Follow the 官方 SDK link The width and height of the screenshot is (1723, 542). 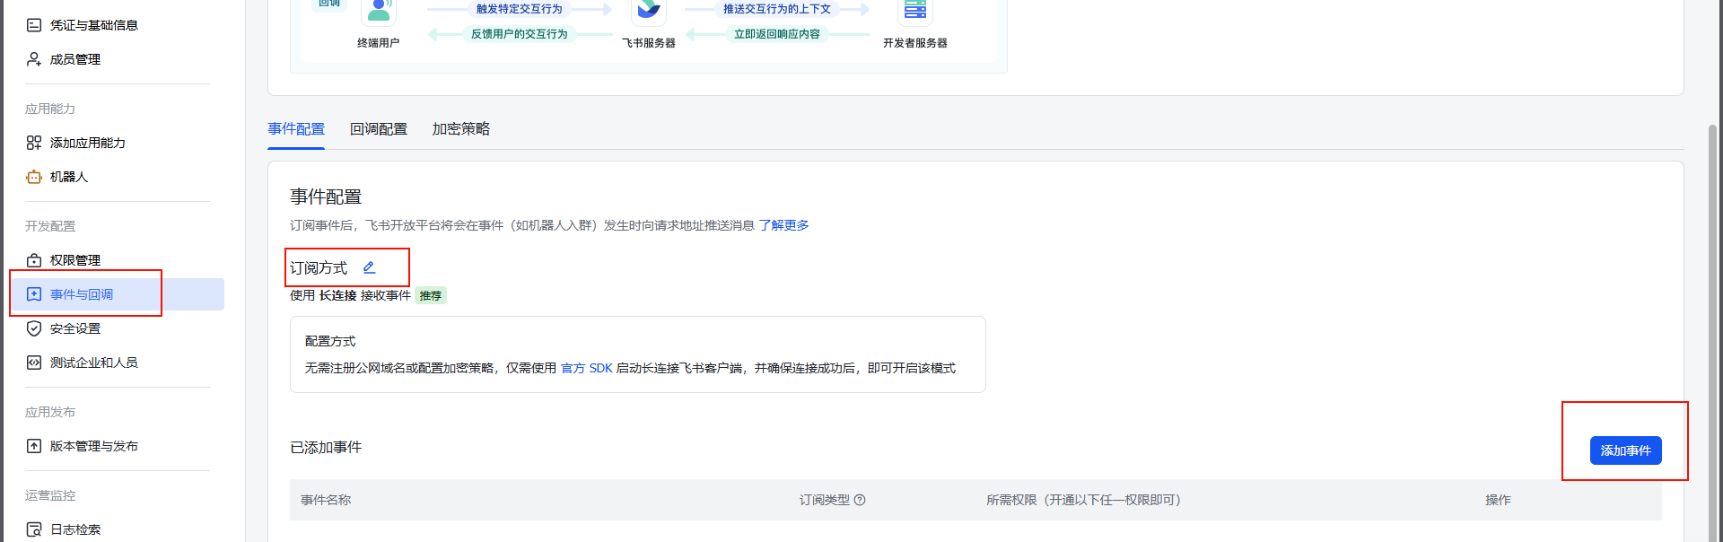pos(586,368)
